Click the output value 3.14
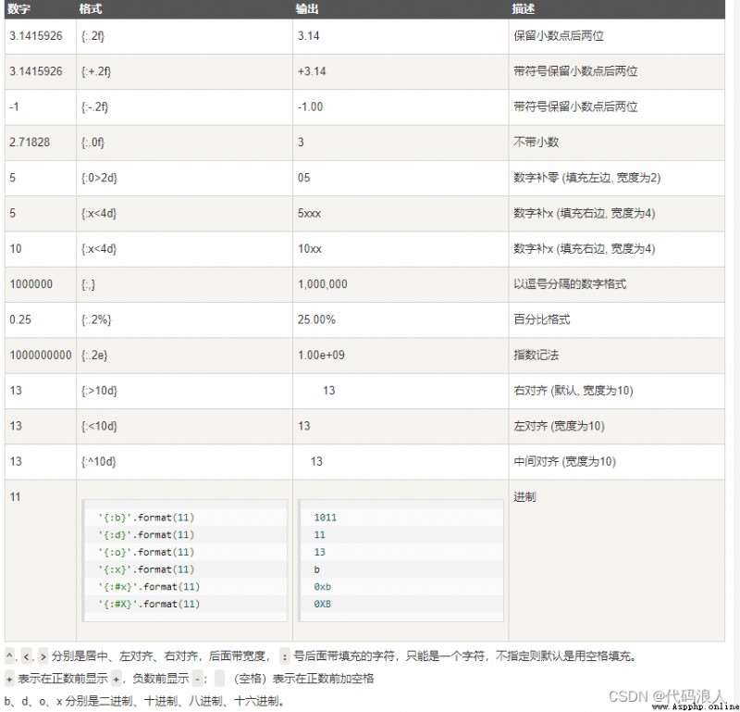Viewport: 740px width, 712px height. pyautogui.click(x=309, y=36)
